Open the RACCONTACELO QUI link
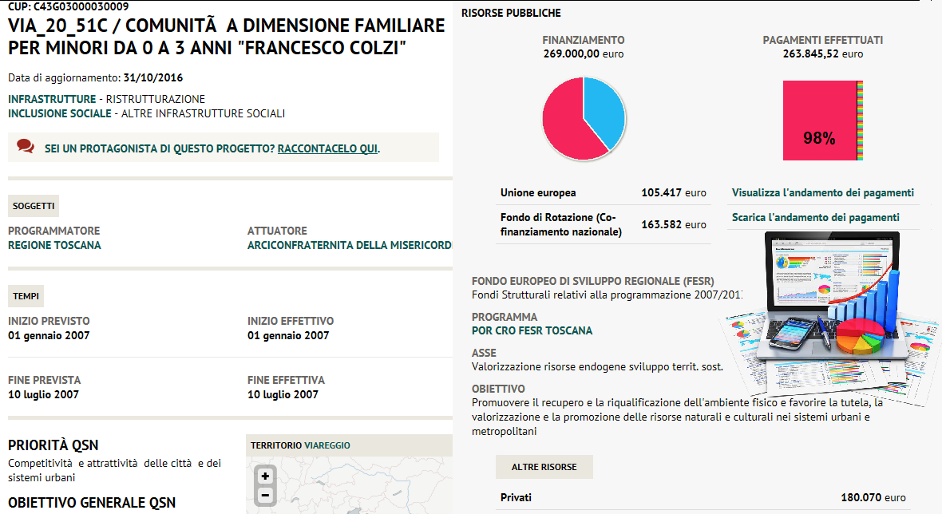 tap(327, 148)
